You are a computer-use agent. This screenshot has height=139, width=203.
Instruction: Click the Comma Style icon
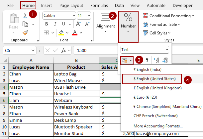point(147,60)
